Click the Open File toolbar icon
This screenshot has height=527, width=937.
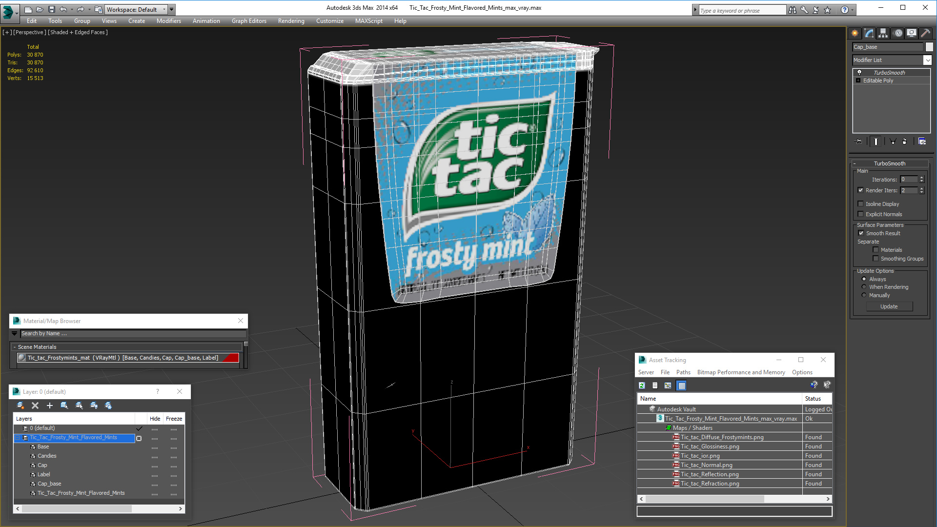40,9
